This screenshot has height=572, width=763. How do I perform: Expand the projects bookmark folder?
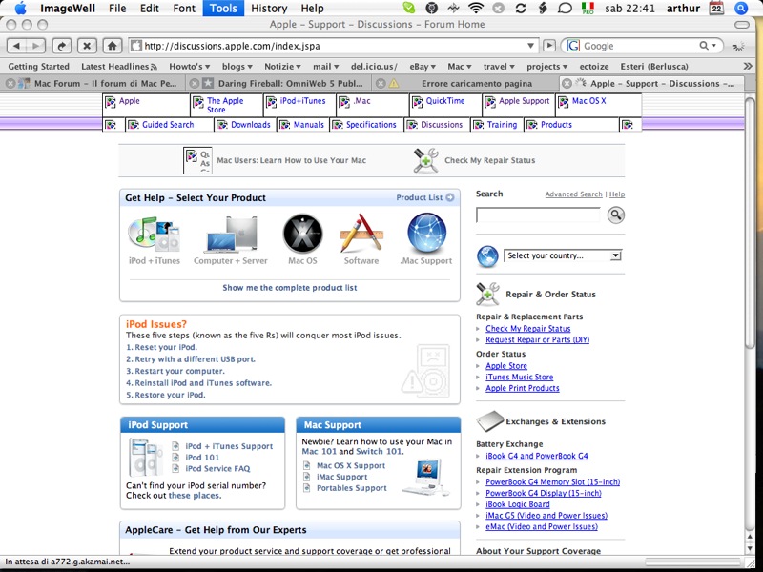pos(546,66)
